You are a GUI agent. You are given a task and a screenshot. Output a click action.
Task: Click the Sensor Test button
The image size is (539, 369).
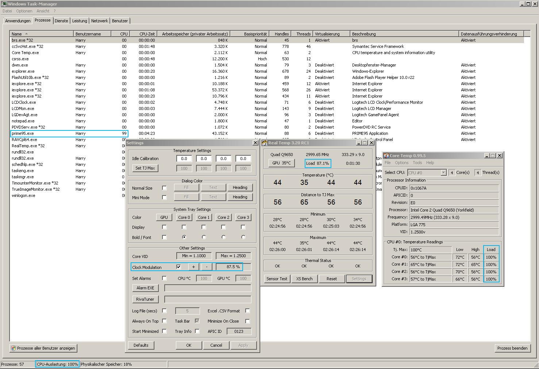(277, 279)
